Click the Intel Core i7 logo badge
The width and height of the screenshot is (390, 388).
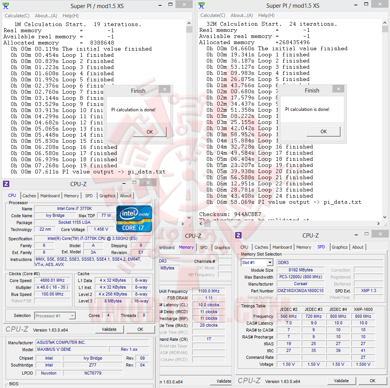[134, 219]
